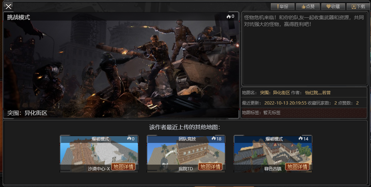Click the main 突围：异化街区 preview image
Screen dimensions: 371x187
[121, 65]
